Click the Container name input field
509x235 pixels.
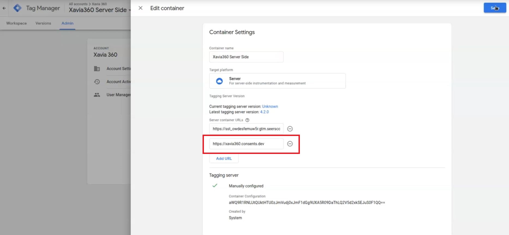pyautogui.click(x=246, y=57)
